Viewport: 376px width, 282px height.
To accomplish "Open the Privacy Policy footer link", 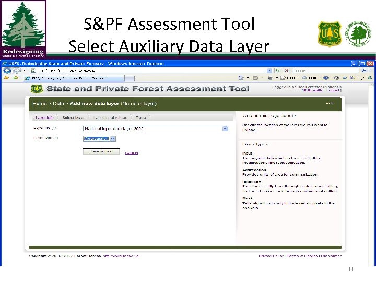I will click(271, 256).
